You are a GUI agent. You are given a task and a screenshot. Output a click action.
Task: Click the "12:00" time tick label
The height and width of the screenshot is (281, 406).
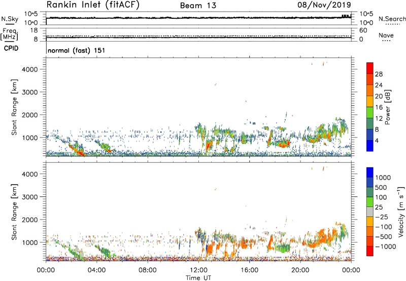tap(198, 270)
